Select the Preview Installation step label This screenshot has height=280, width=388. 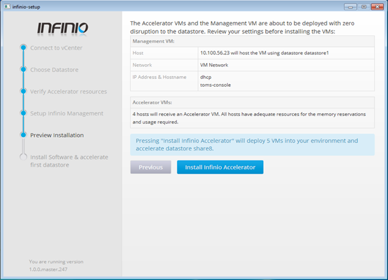pyautogui.click(x=57, y=135)
